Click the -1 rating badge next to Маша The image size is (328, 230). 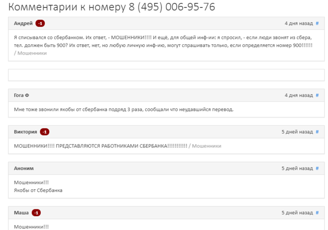[36, 213]
